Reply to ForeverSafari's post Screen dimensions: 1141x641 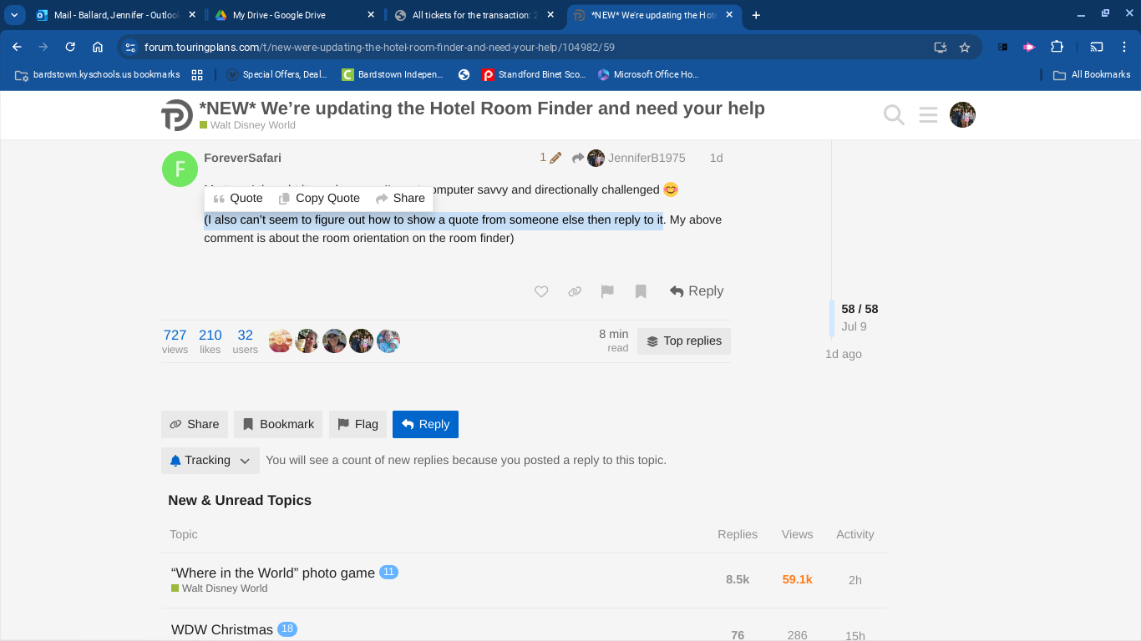coord(697,291)
